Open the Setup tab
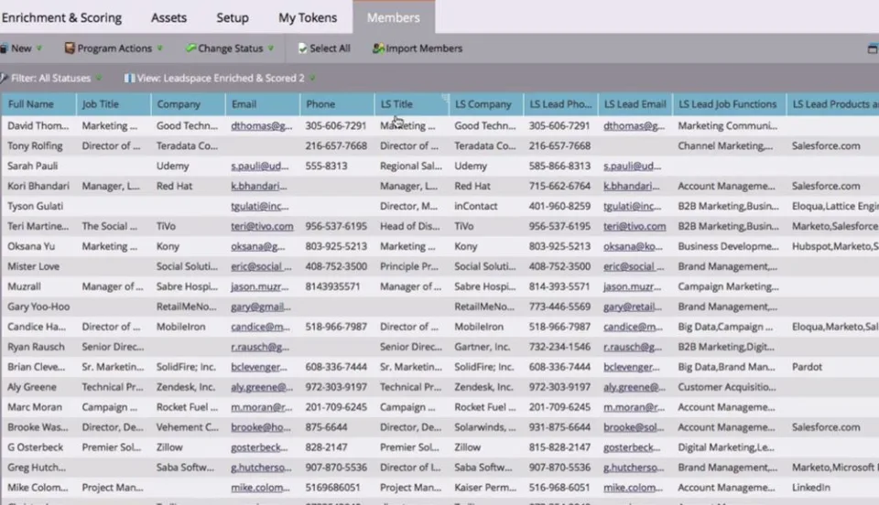Image resolution: width=879 pixels, height=505 pixels. point(233,17)
